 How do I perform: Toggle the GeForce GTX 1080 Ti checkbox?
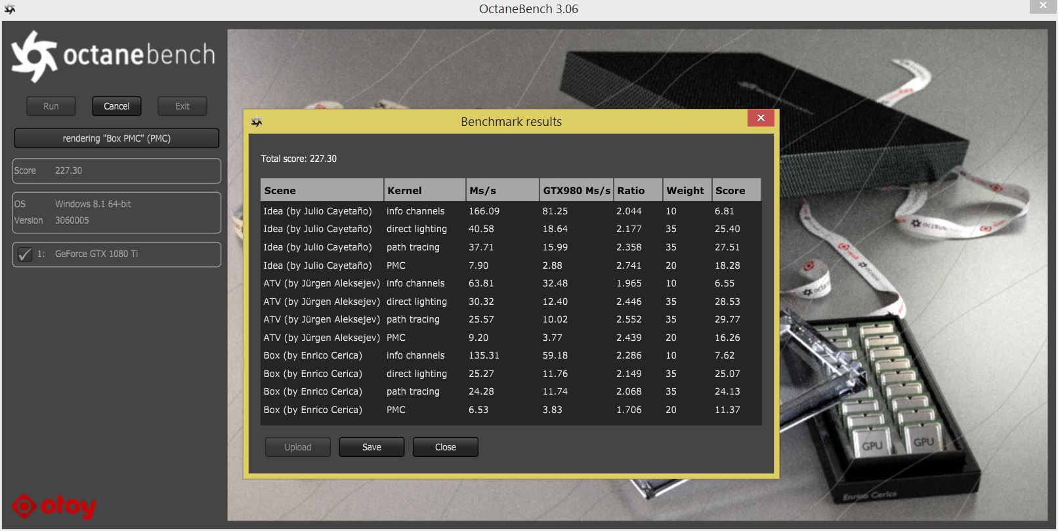click(x=25, y=254)
